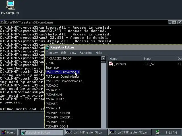Click the REG_SZ type cell
This screenshot has width=182, height=136.
(149, 64)
